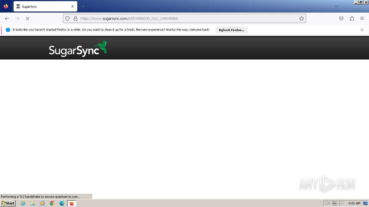This screenshot has height=207, width=369.
Task: Open a new tab with plus button
Action: [x=83, y=6]
